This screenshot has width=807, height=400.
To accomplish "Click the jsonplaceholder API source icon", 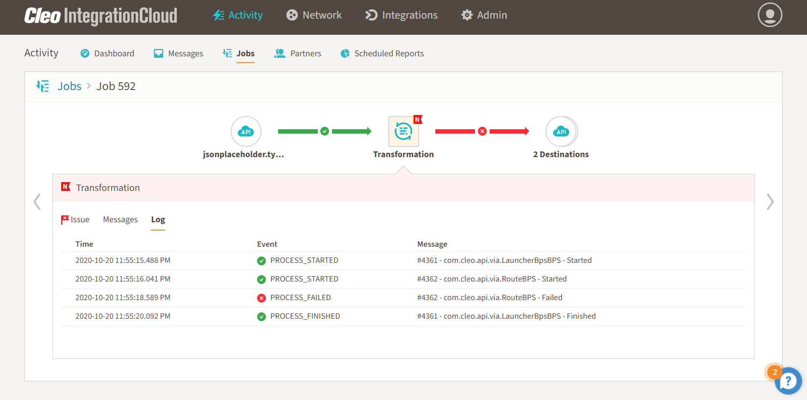I will [x=246, y=131].
